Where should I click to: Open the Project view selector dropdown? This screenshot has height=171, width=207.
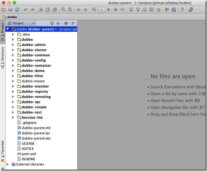tap(21, 23)
